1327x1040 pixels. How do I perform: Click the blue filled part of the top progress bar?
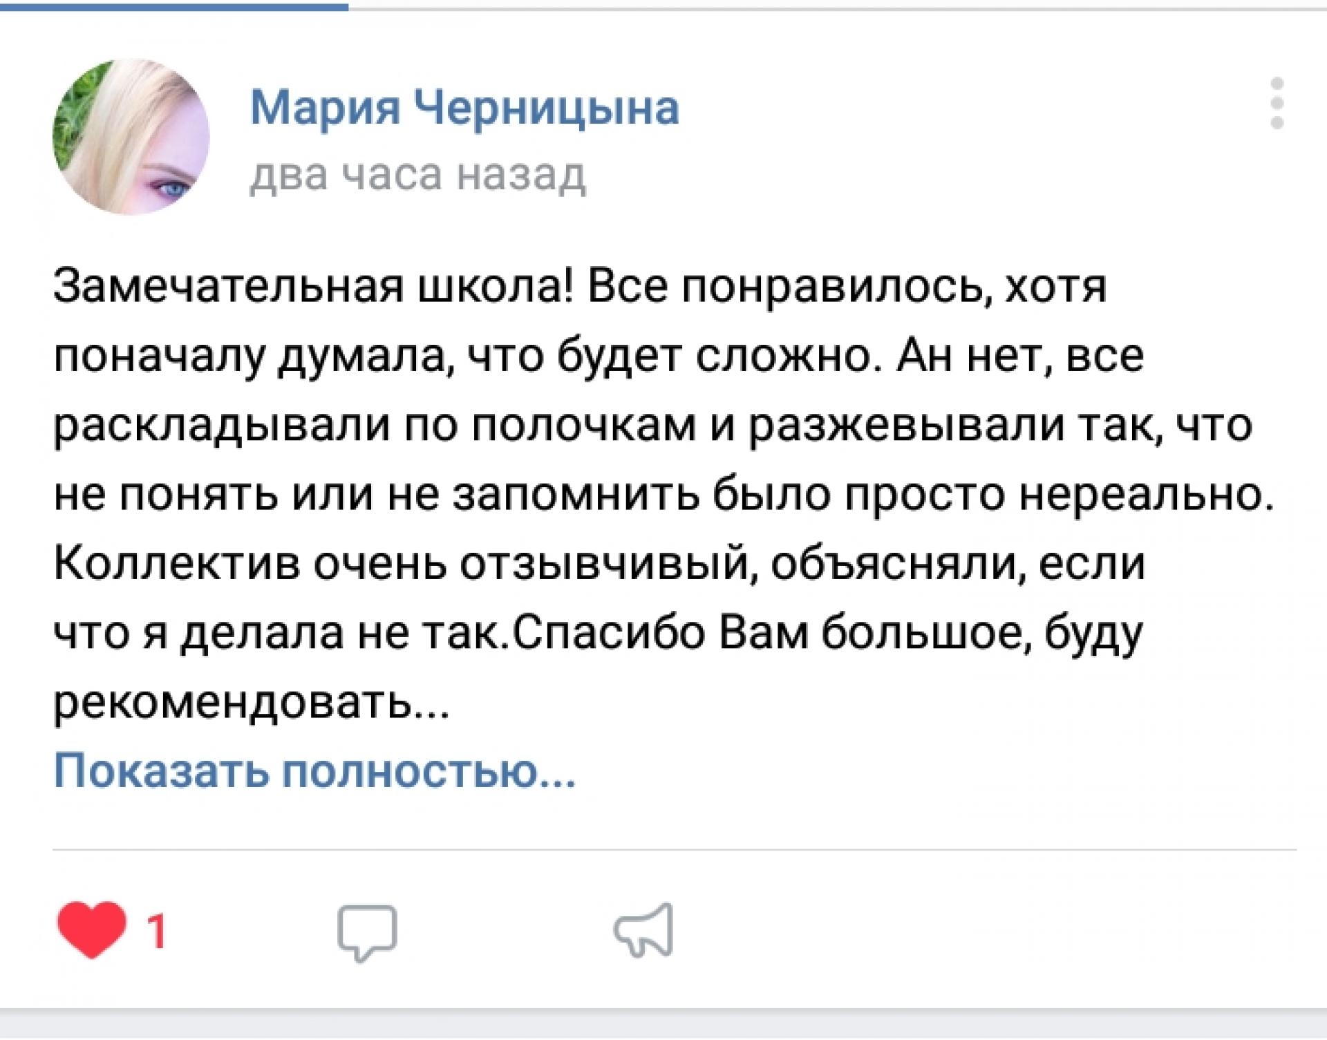[x=173, y=6]
